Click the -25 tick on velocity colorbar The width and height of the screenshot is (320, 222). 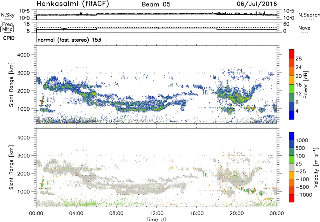point(301,171)
